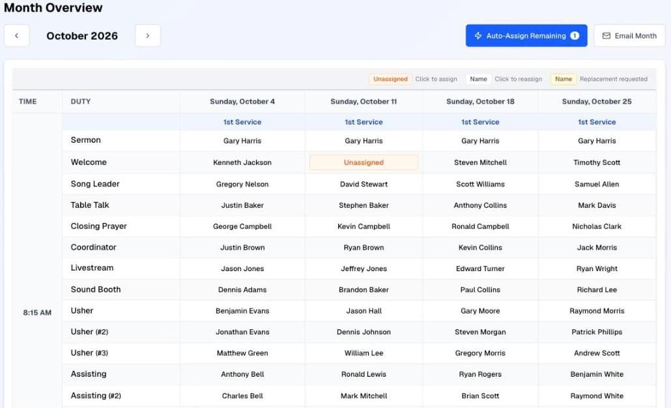Go to next month with right chevron

point(148,36)
